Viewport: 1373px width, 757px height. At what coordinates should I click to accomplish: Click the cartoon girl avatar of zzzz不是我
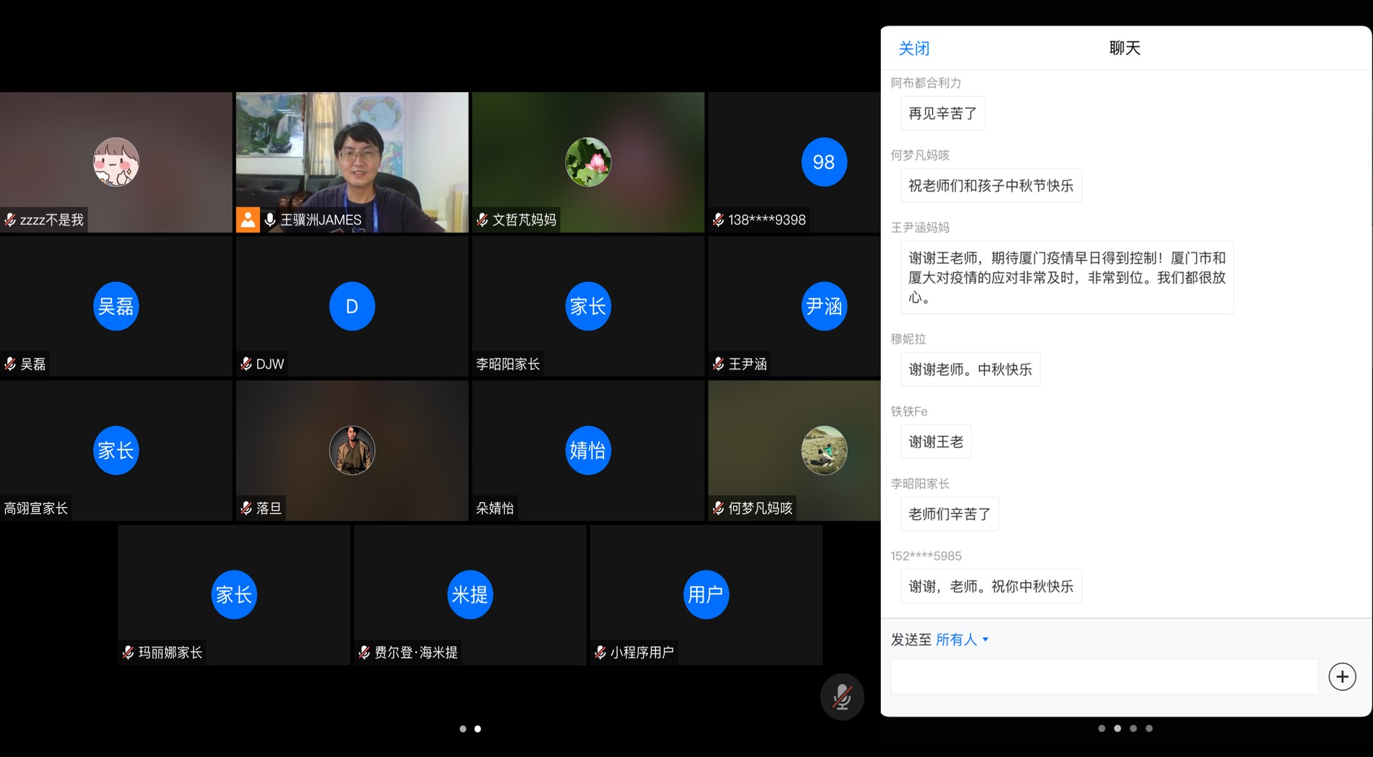click(x=116, y=162)
